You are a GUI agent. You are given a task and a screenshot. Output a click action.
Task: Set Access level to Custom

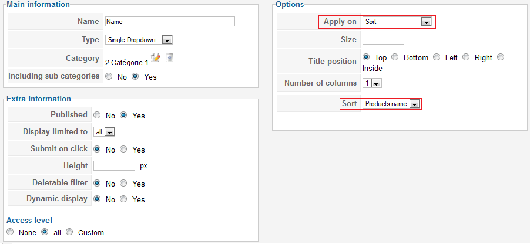[x=69, y=232]
